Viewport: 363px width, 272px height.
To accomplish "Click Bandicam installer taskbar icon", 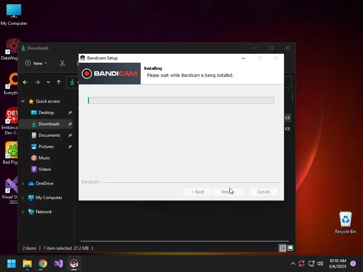I will (74, 263).
